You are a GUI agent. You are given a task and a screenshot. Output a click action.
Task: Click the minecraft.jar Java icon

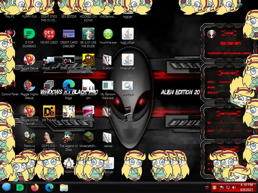tap(127, 60)
